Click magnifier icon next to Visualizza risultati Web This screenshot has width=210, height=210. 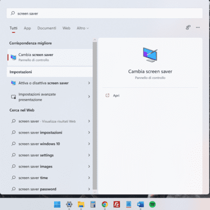[x=13, y=121]
